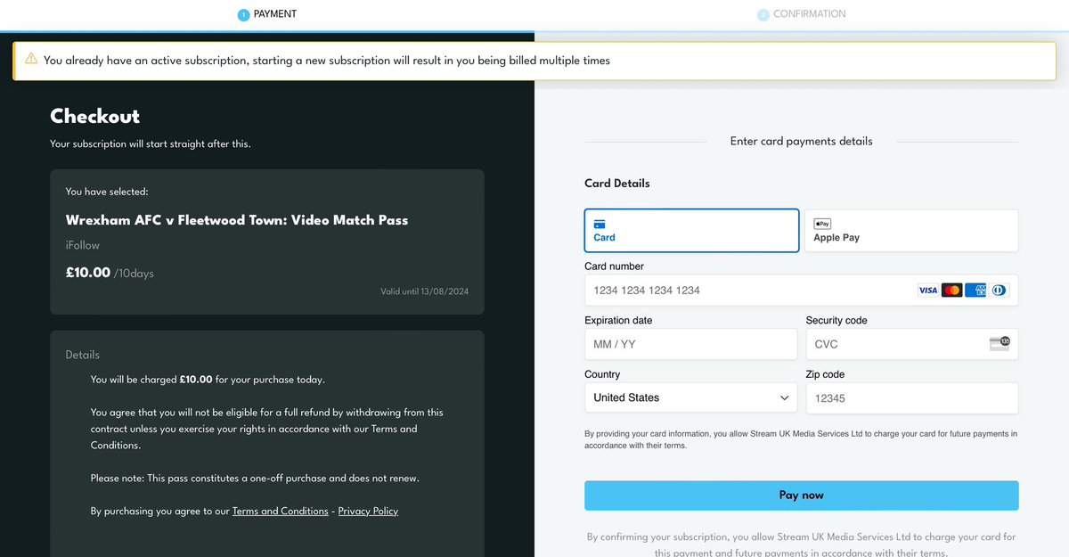This screenshot has height=557, width=1069.
Task: Click the Diners Club logo icon
Action: (x=999, y=291)
